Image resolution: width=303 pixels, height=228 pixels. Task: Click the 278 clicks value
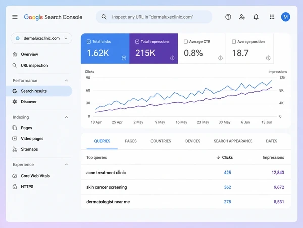227,202
